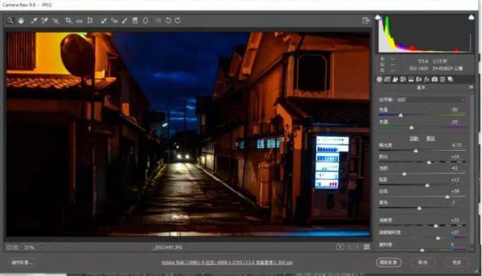Select the White Balance eyedropper tool
The image size is (482, 276).
tap(34, 21)
